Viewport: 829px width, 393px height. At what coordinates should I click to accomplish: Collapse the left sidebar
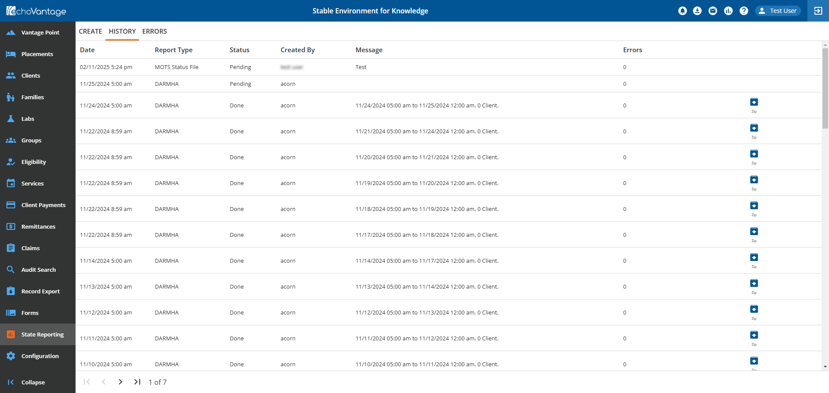(33, 382)
